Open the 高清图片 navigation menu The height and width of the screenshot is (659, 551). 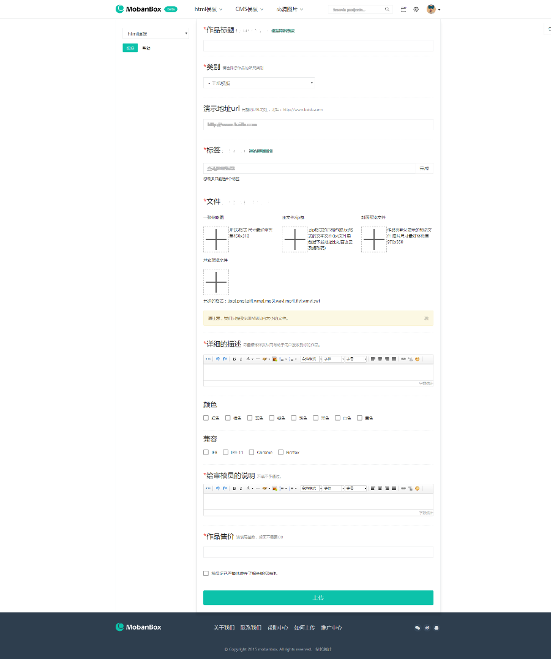(x=290, y=9)
